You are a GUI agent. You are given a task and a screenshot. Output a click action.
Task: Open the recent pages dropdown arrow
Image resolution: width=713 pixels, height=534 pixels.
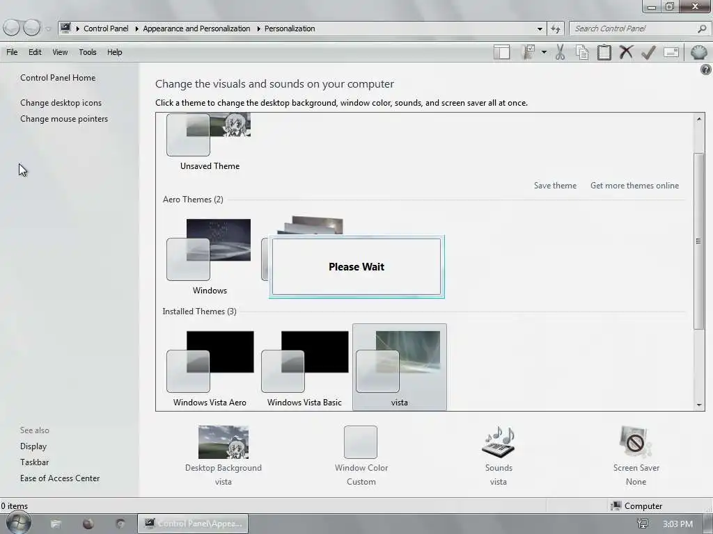click(48, 29)
